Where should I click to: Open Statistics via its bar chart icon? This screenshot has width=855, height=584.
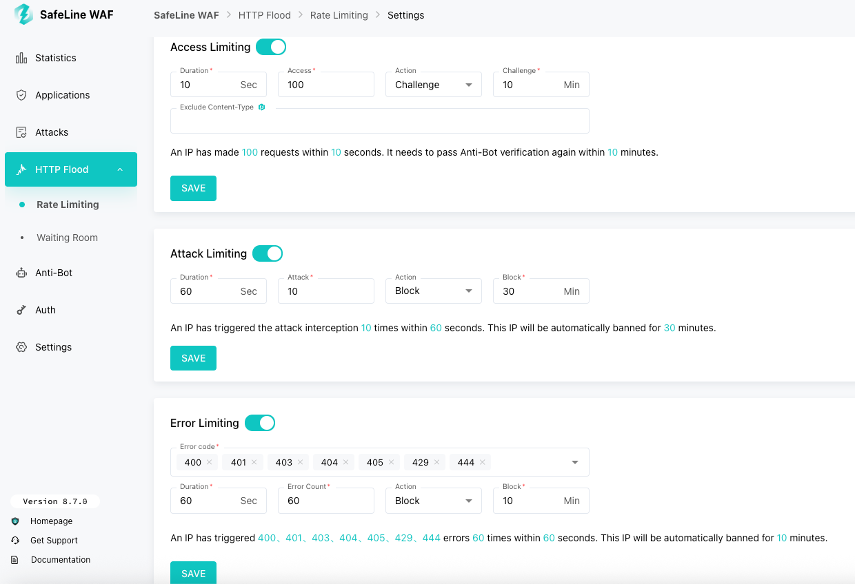point(21,58)
